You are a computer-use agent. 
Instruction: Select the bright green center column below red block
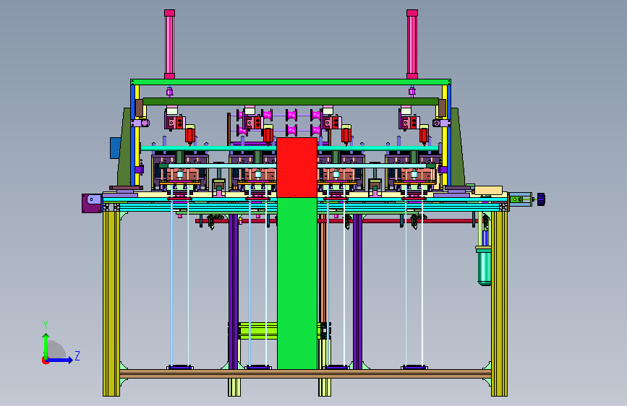297,283
